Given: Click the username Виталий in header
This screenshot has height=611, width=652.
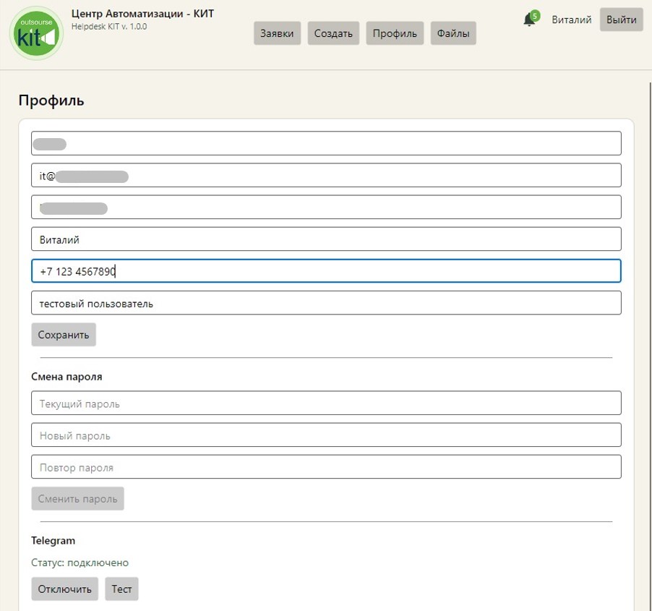Looking at the screenshot, I should (x=571, y=20).
